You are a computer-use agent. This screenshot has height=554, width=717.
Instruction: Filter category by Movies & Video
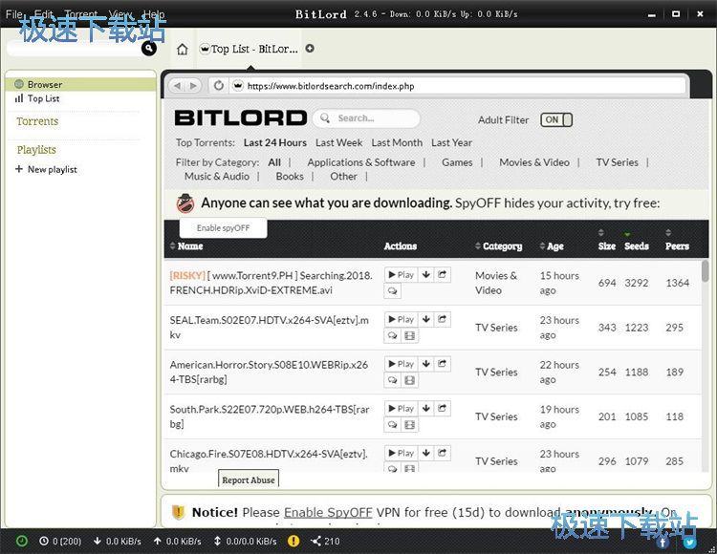pos(534,162)
